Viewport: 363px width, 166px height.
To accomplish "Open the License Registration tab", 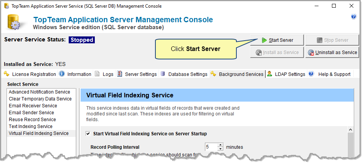I will [x=30, y=74].
